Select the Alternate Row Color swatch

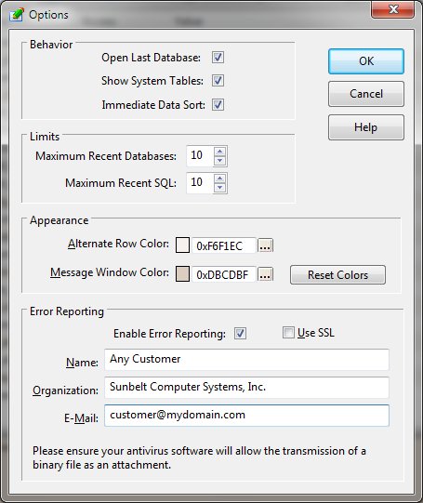(182, 245)
